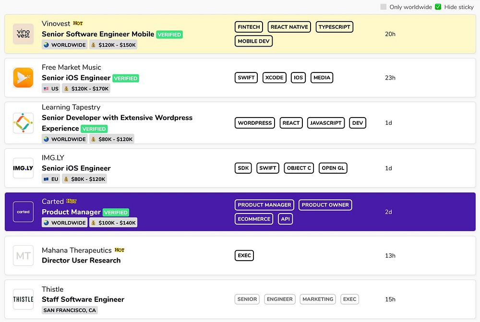Screen dimensions: 480x322
Task: Click the EU location badge
Action: 51,179
